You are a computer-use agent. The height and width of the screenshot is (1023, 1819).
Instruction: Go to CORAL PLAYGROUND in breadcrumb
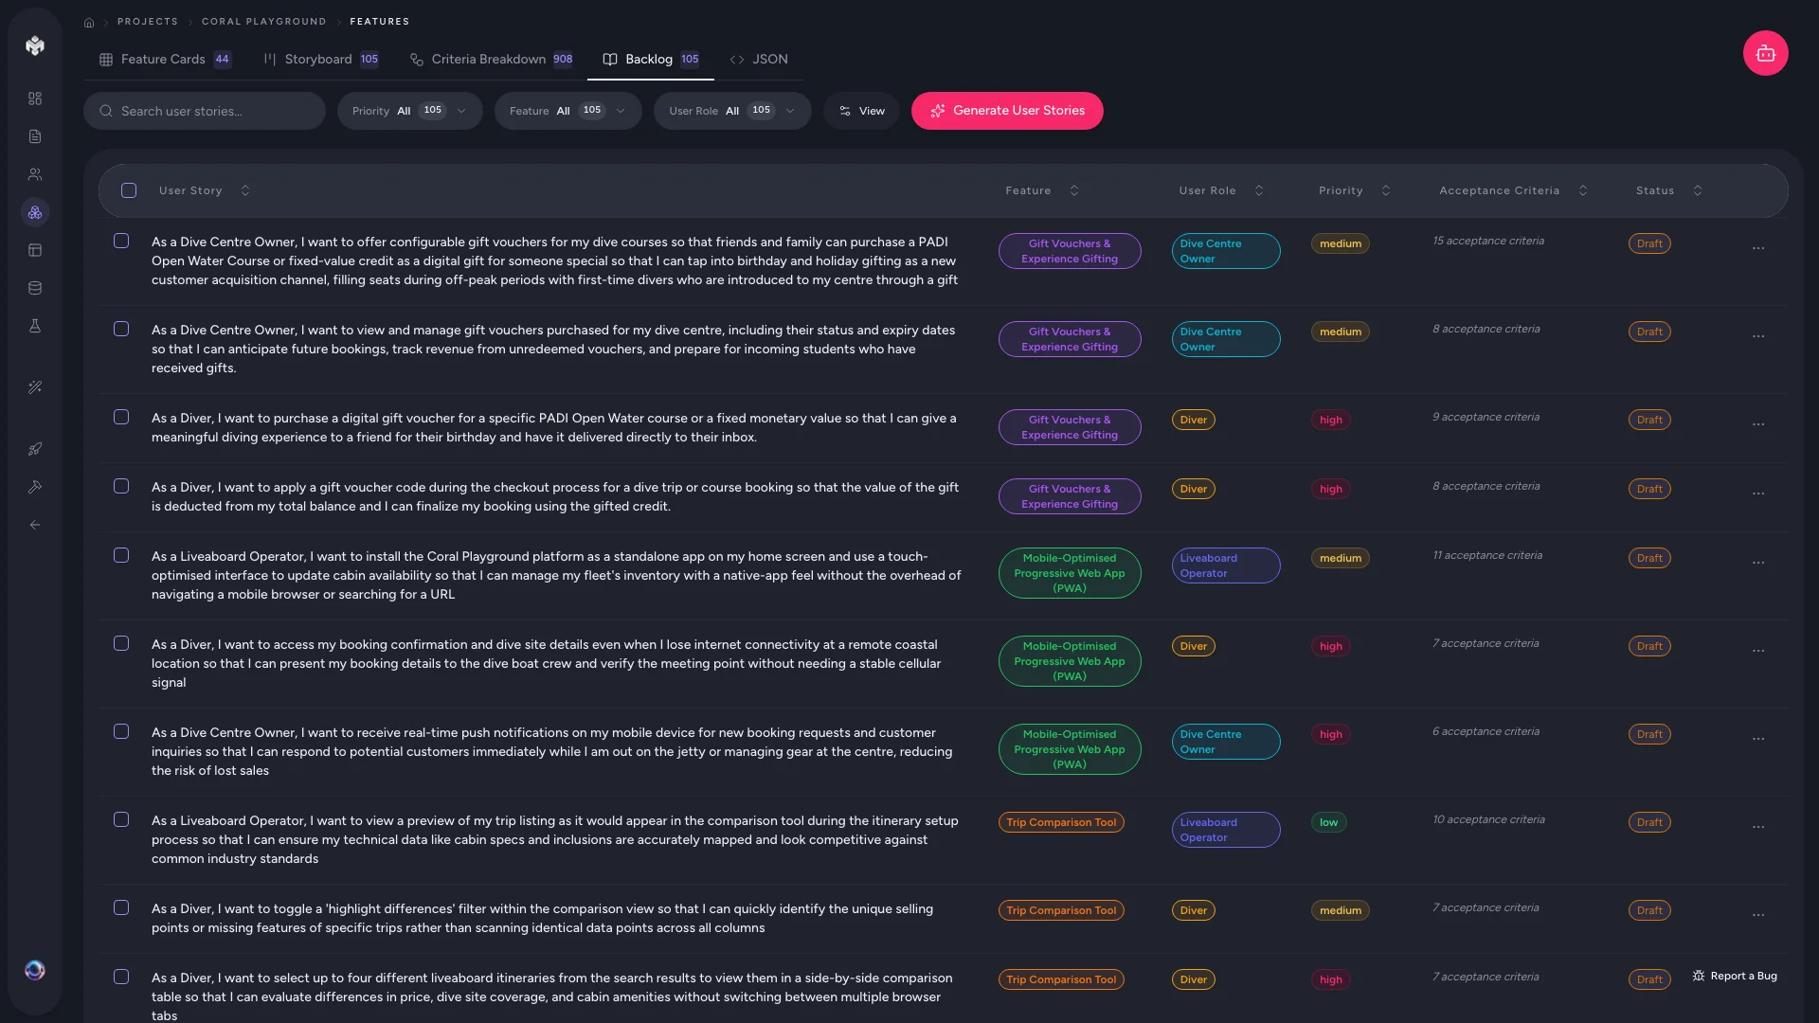coord(263,21)
